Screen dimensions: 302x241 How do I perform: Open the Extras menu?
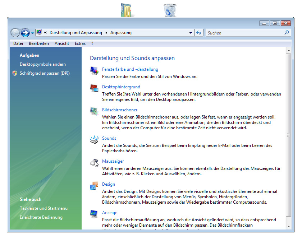coord(80,43)
